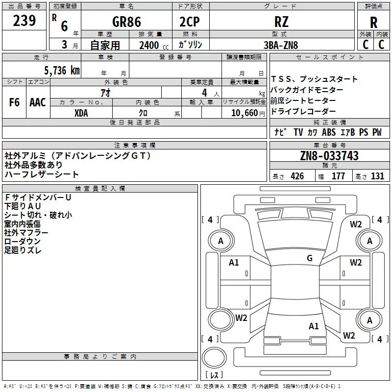
Task: Click the Fサイドメンバー U inspector note
Action: click(38, 197)
